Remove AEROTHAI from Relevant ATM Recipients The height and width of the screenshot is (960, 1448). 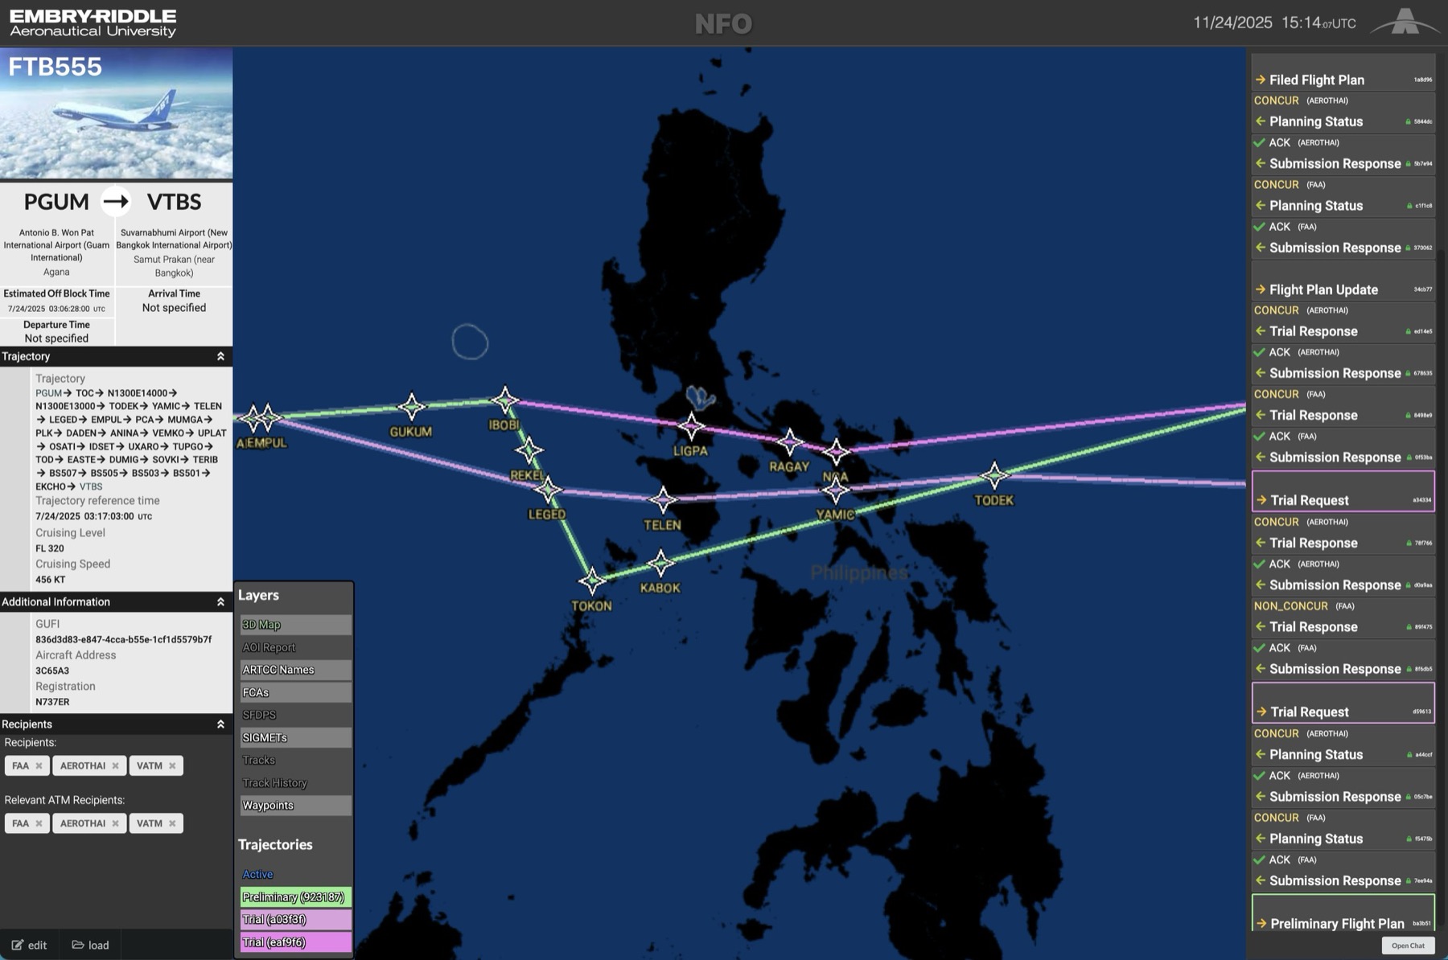[115, 823]
